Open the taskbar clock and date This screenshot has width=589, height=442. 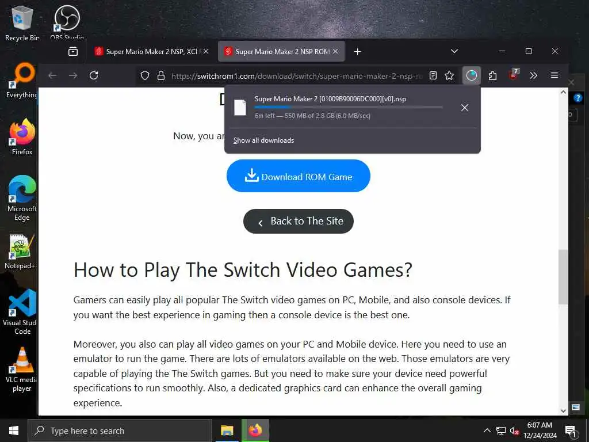pyautogui.click(x=540, y=430)
